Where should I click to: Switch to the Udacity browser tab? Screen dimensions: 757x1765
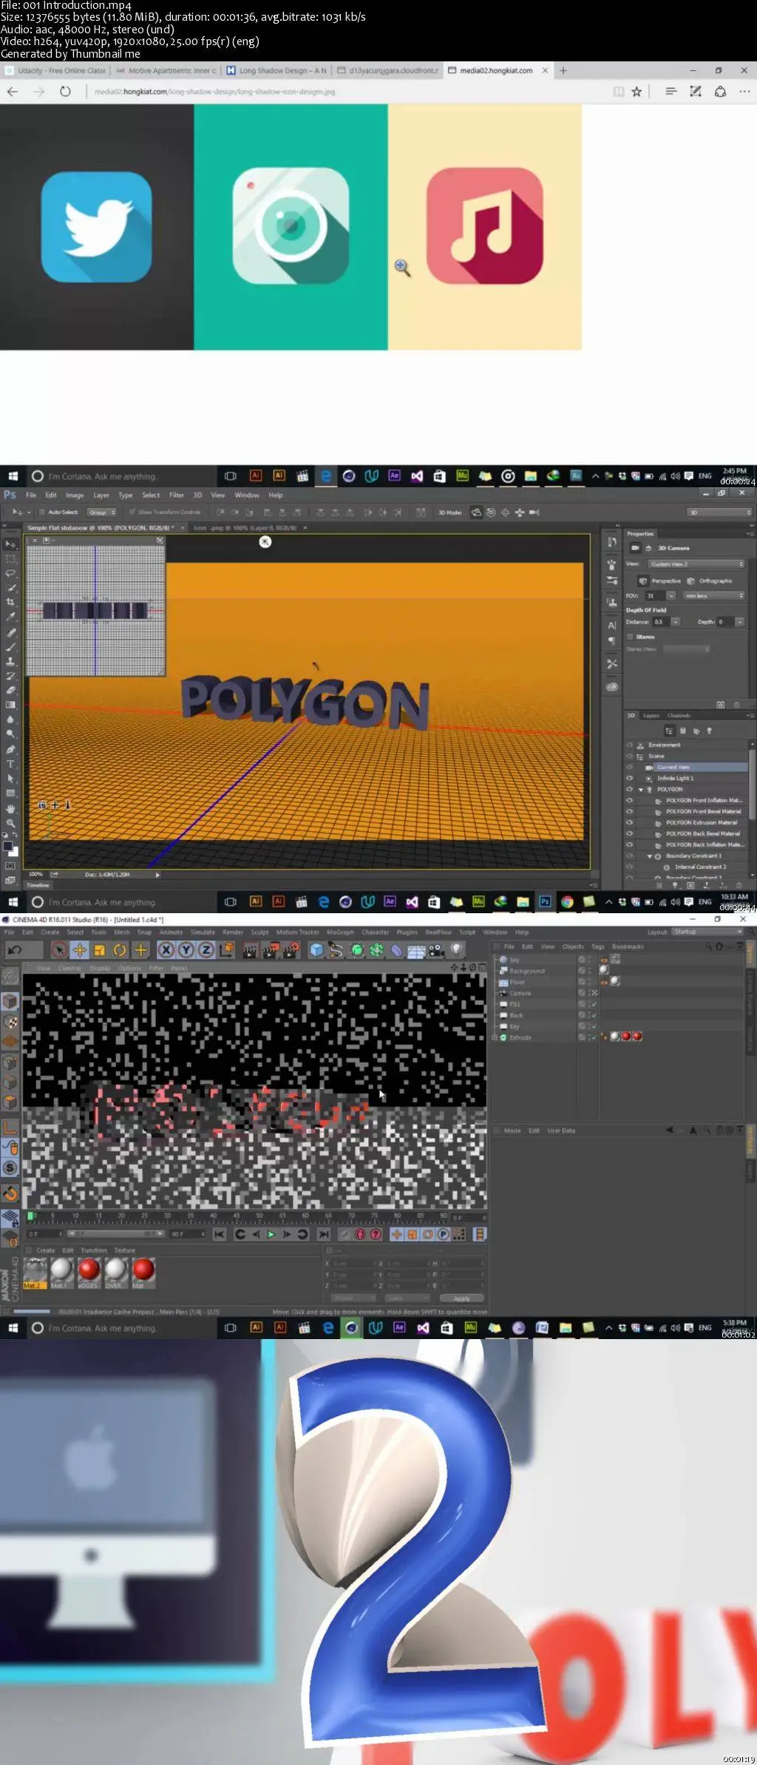click(x=56, y=71)
